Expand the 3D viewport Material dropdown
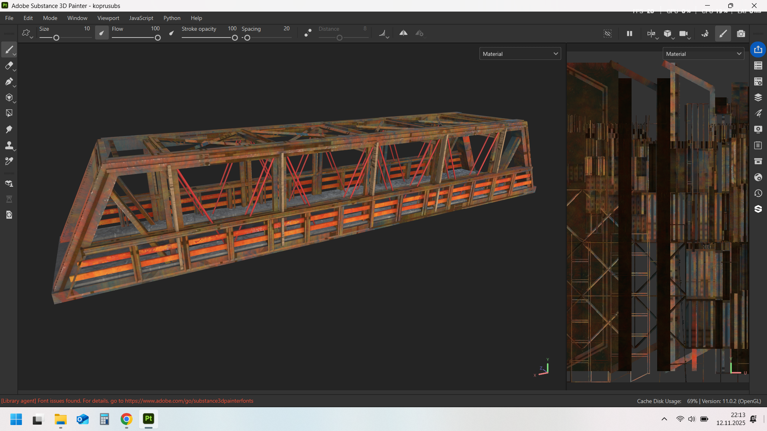The image size is (767, 431). (x=520, y=54)
